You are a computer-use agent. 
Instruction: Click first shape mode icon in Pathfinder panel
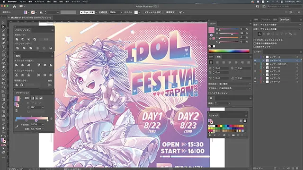click(17, 39)
